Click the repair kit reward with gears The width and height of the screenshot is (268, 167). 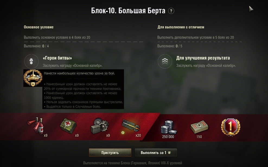pyautogui.click(x=100, y=126)
